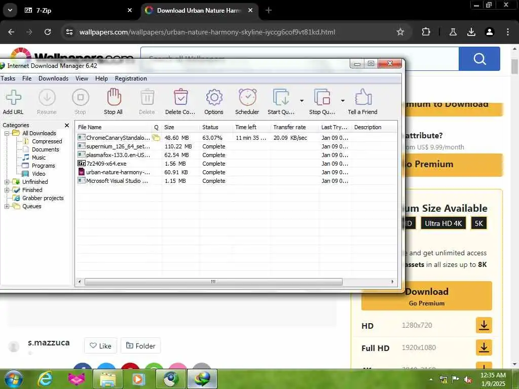This screenshot has height=389, width=519.
Task: Download the Full HD 1920x1080 wallpaper
Action: point(484,347)
